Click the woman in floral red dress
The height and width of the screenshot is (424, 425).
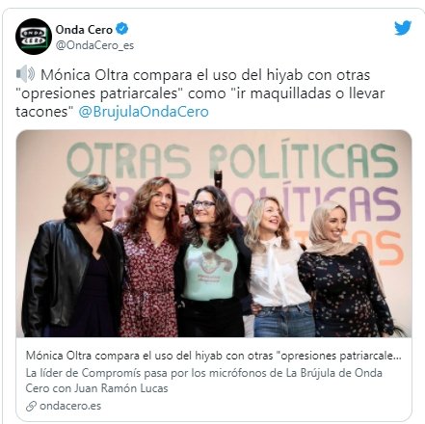pyautogui.click(x=149, y=257)
